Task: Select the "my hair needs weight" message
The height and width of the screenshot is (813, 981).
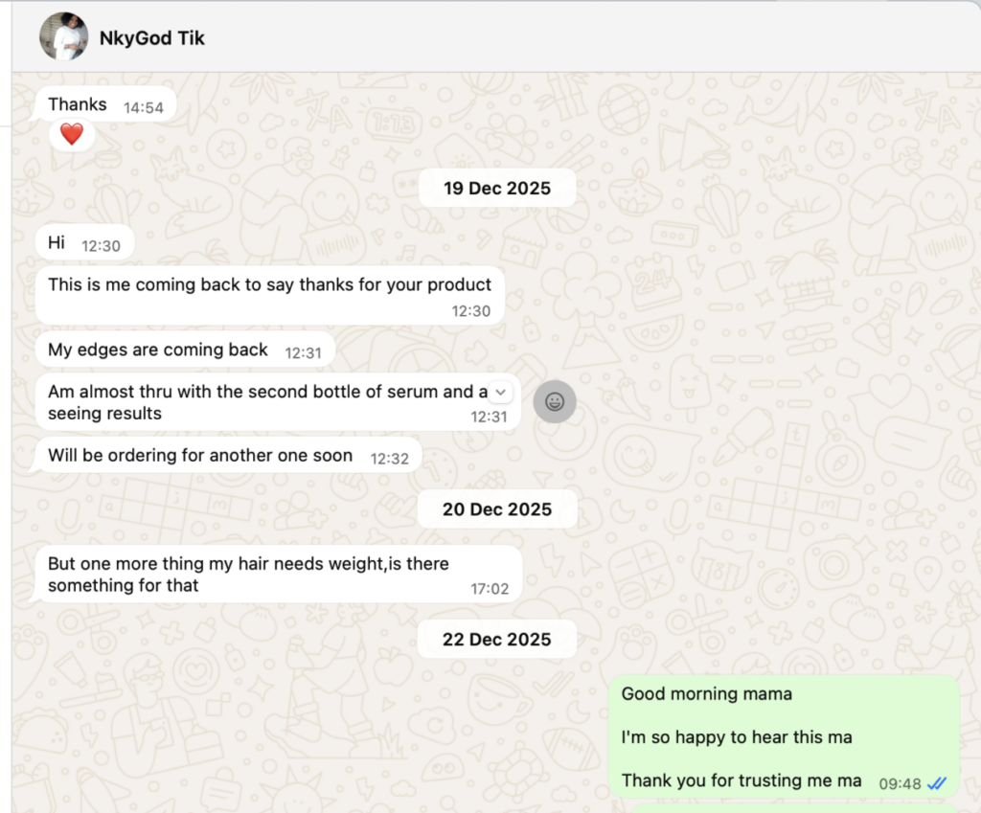Action: [279, 575]
